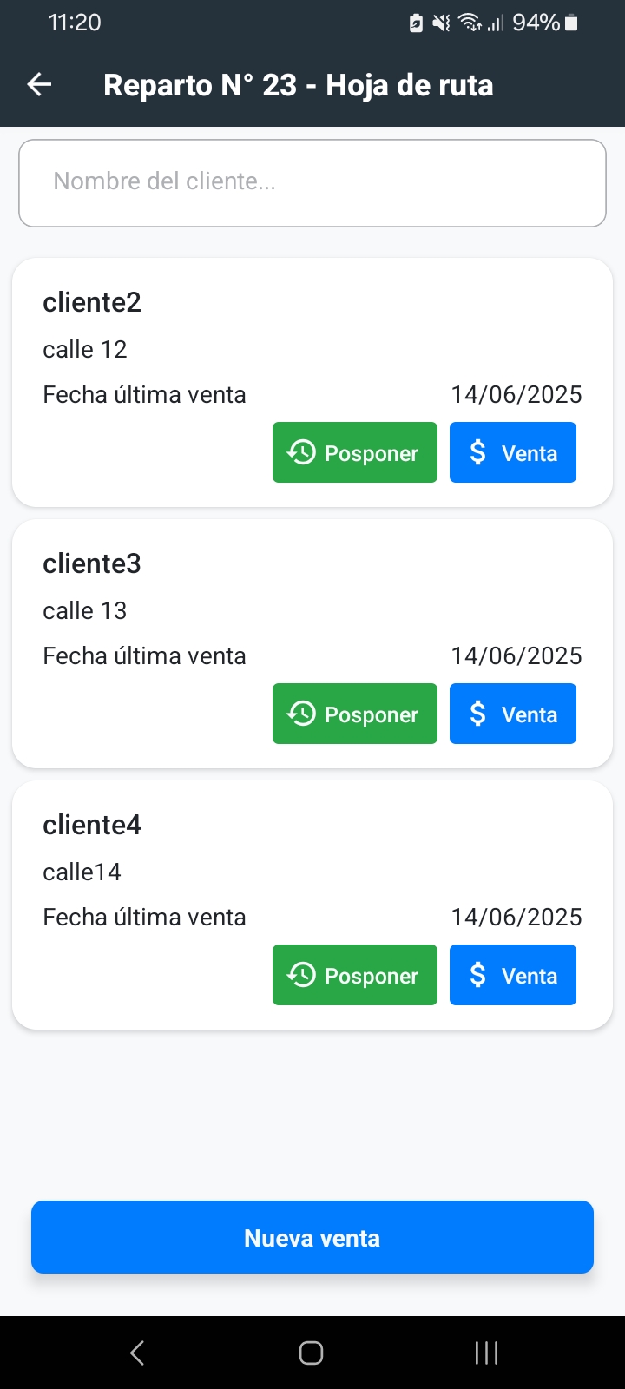Tap the Nueva venta button
625x1389 pixels.
pyautogui.click(x=312, y=1237)
